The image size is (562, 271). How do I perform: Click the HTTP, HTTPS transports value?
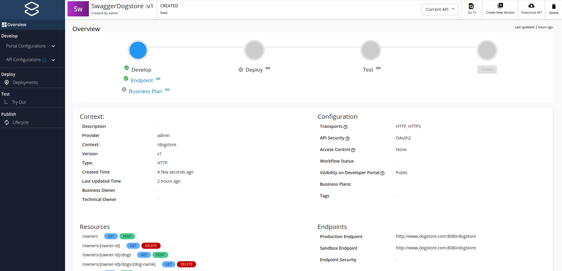[x=408, y=126]
